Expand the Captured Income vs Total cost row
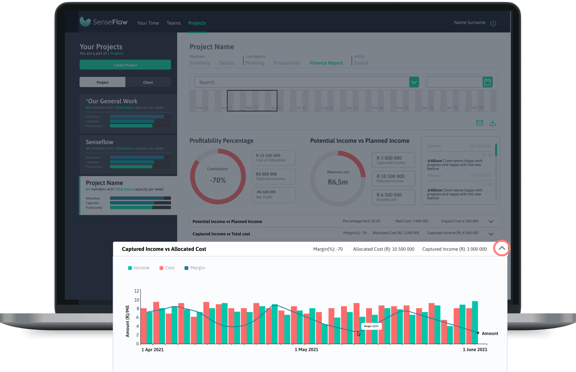This screenshot has width=576, height=372. pyautogui.click(x=491, y=234)
